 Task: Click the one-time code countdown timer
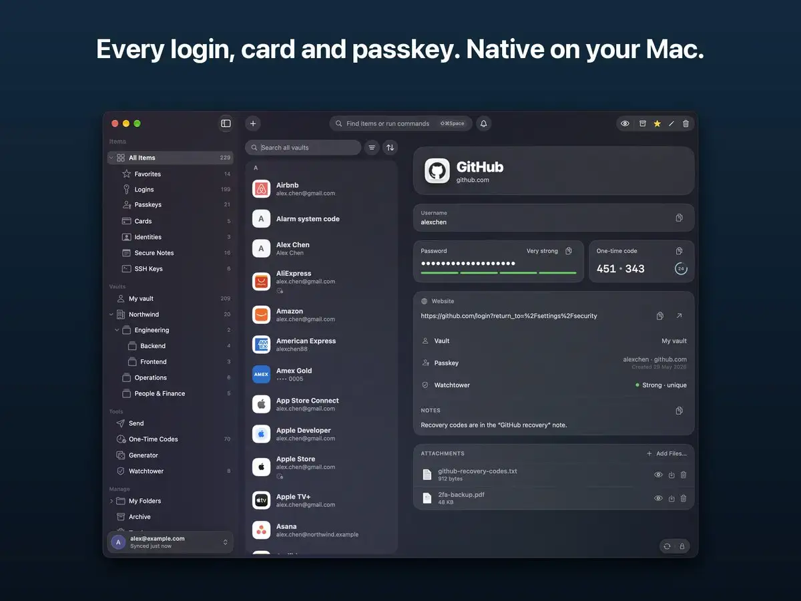click(681, 269)
